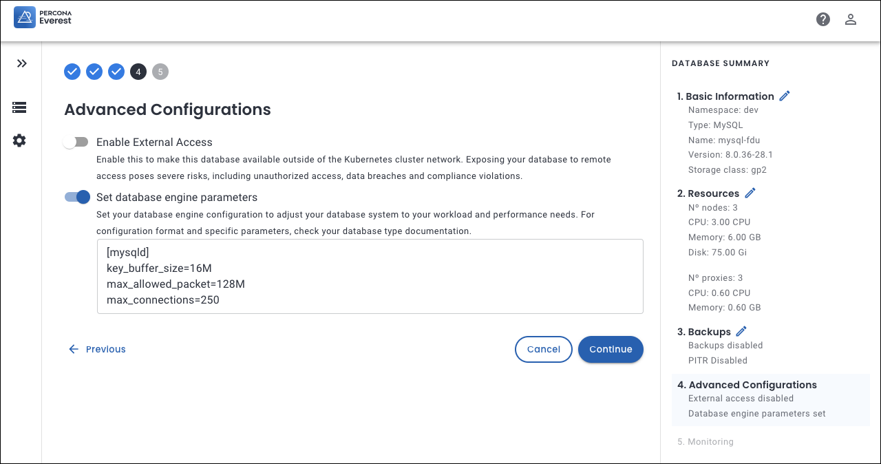Screen dimensions: 881x464
Task: Go back with the Previous link
Action: [x=97, y=349]
